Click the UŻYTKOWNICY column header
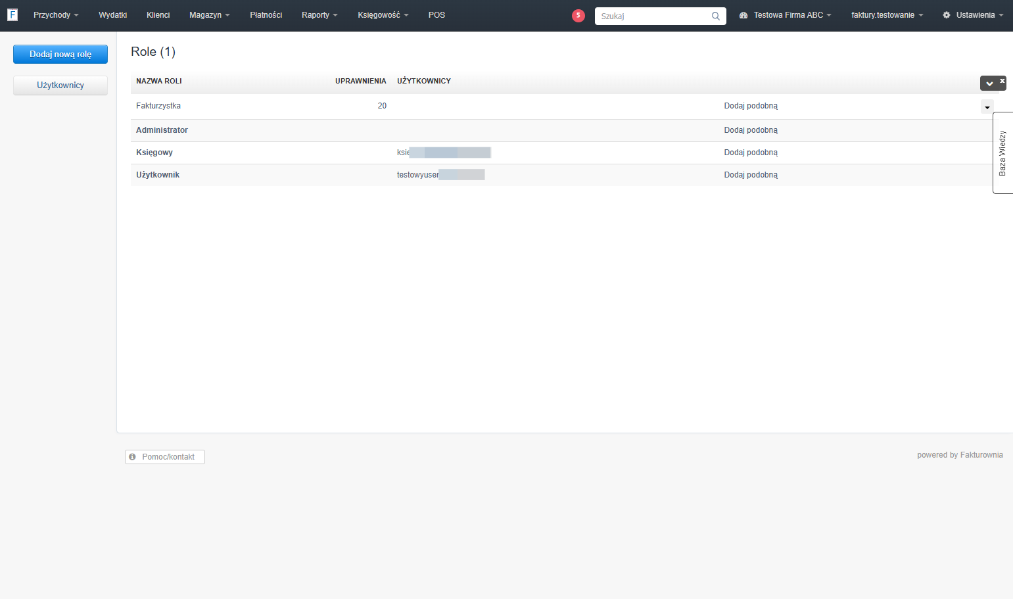Image resolution: width=1013 pixels, height=599 pixels. tap(424, 81)
